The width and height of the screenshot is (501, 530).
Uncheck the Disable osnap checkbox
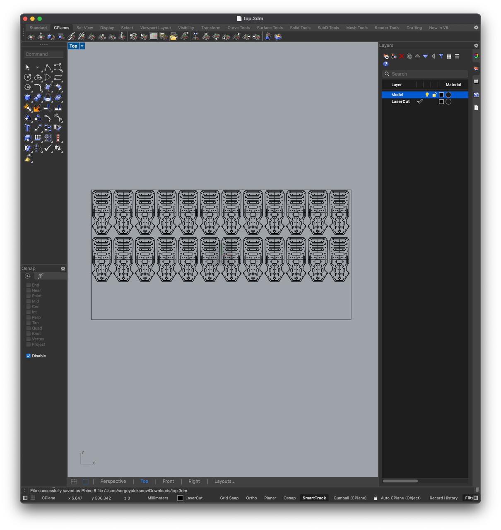(29, 356)
